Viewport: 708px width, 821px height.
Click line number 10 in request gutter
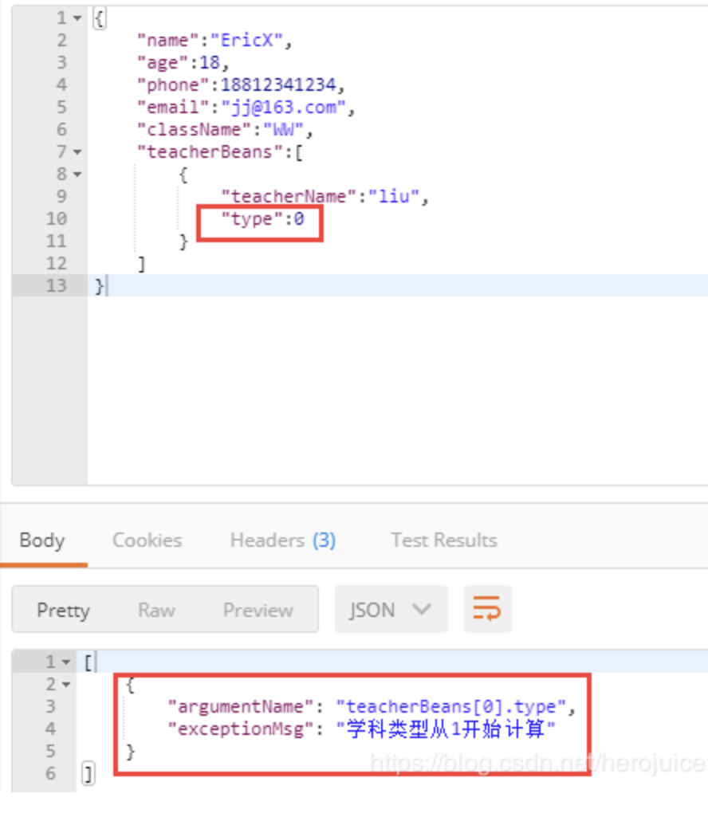[x=57, y=219]
